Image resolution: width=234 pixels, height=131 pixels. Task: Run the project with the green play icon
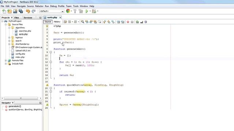[x=87, y=11]
